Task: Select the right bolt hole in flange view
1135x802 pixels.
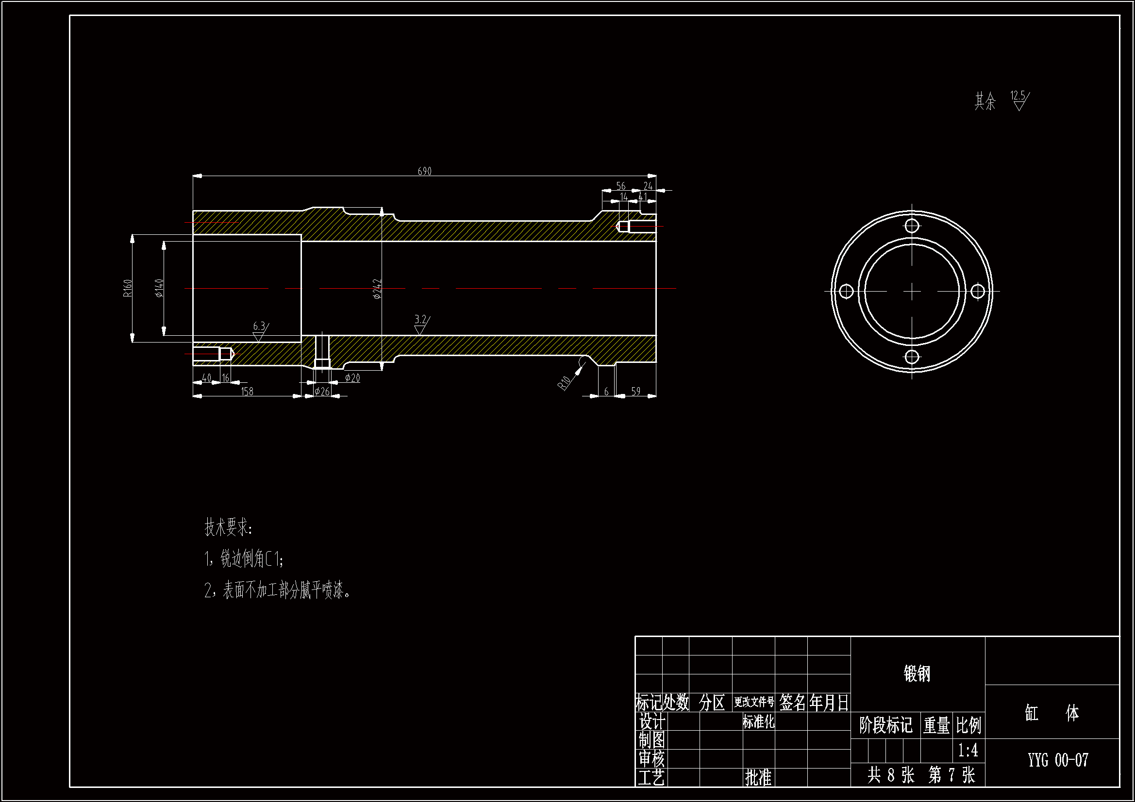Action: click(x=977, y=291)
